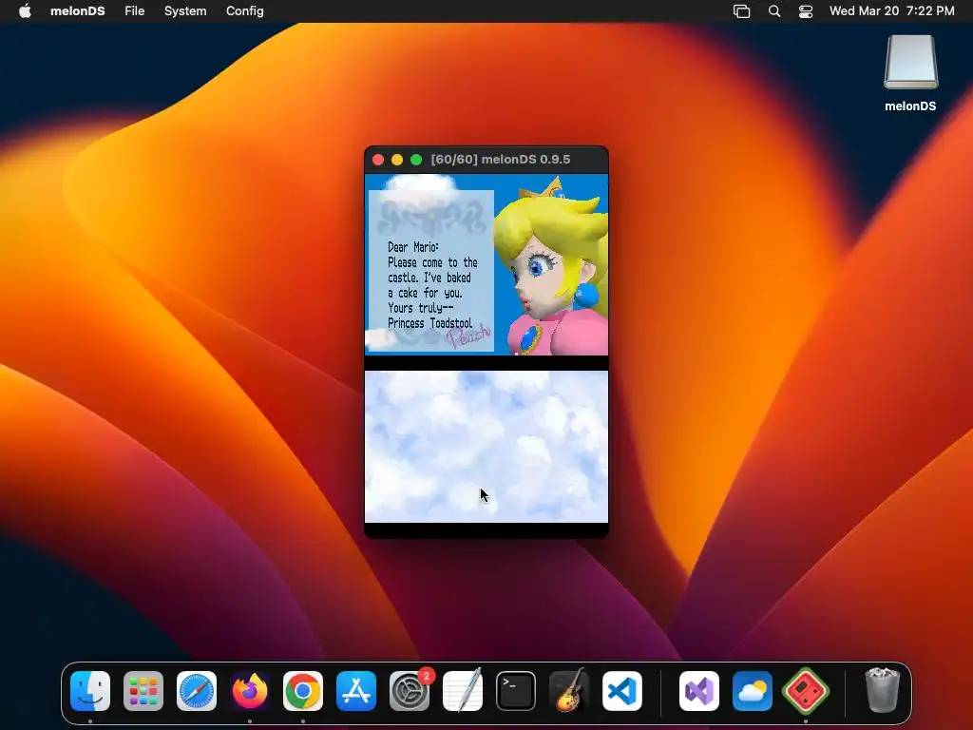
Task: Launch Google Chrome from the dock
Action: pos(303,691)
